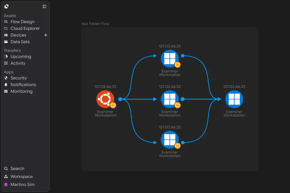The height and width of the screenshot is (193, 290).
Task: Open Flow Design
Action: [22, 22]
